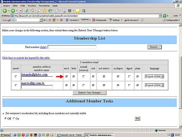Tick unsub checkbox for fernanda@globo.com

pyautogui.click(x=16, y=77)
